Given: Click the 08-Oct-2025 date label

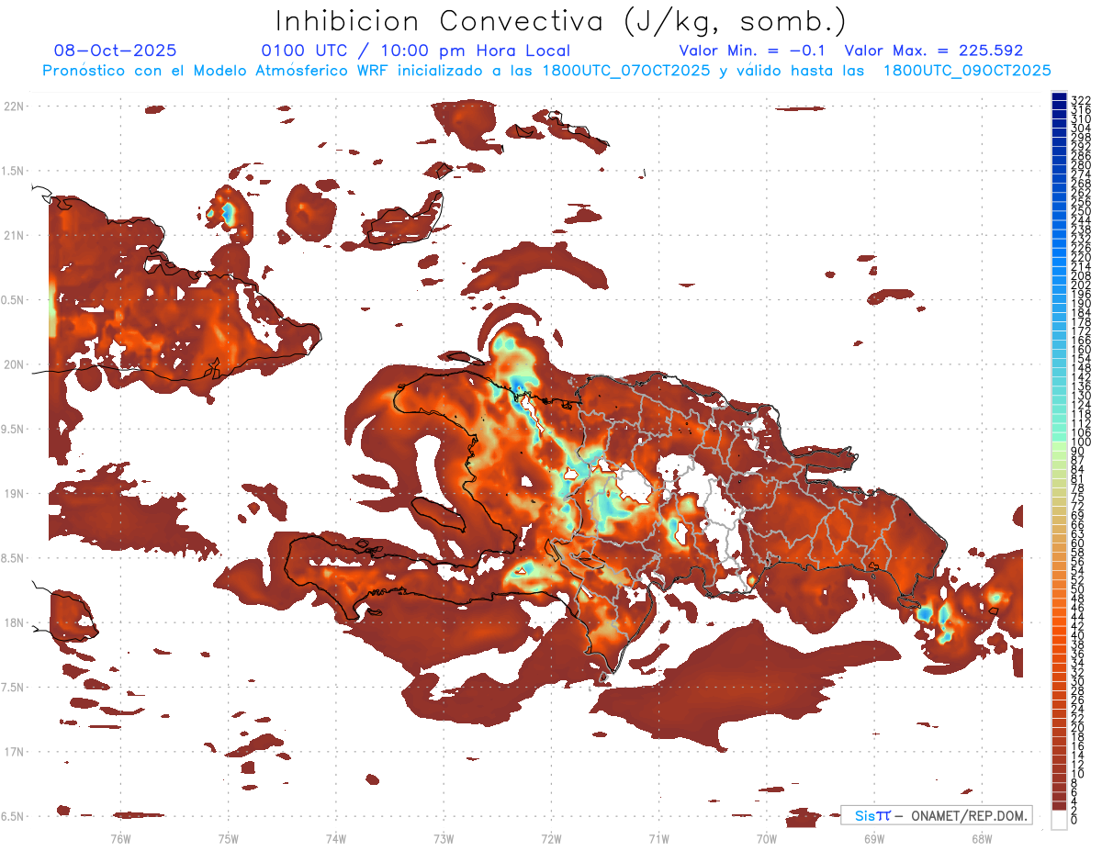Looking at the screenshot, I should click(115, 51).
